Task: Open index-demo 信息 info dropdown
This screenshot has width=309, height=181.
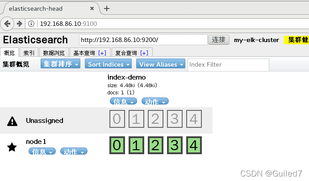Action: [x=123, y=101]
